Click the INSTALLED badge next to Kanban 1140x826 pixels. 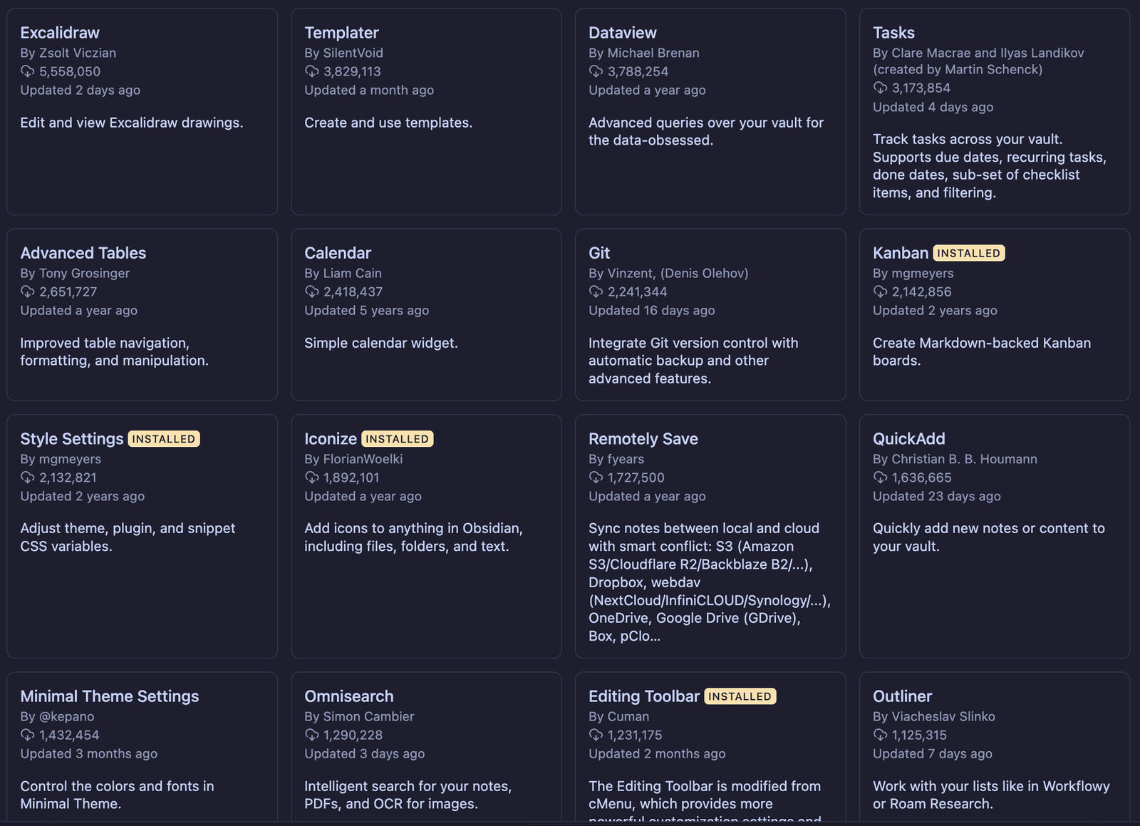coord(968,253)
